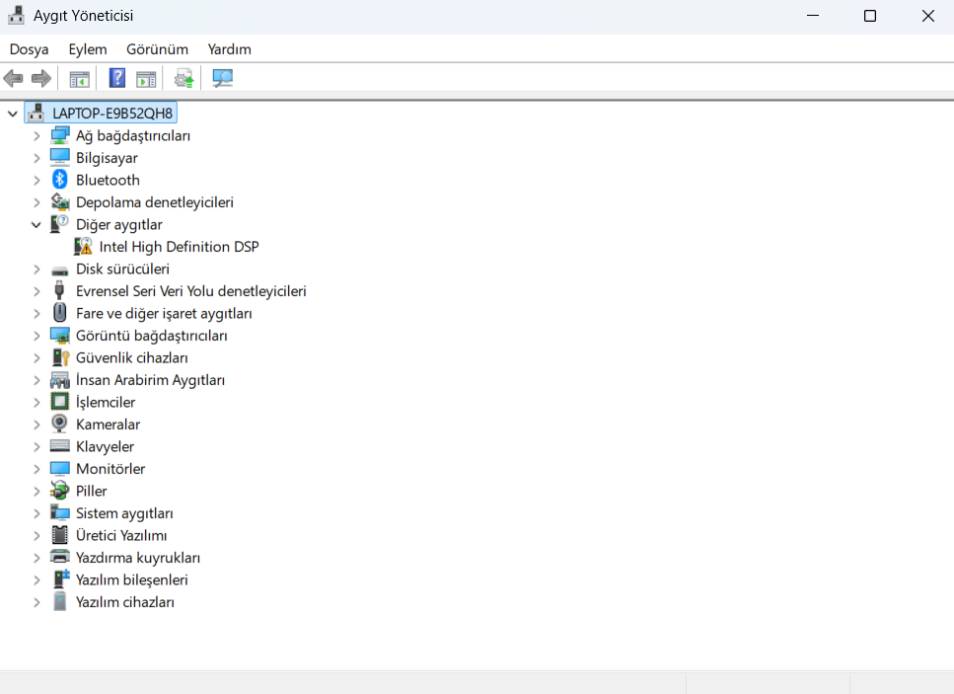Open the Görünüm menu
This screenshot has height=694, width=954.
pyautogui.click(x=157, y=49)
